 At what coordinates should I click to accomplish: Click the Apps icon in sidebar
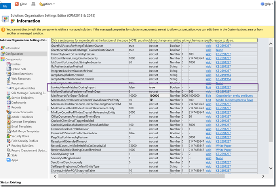8,160
